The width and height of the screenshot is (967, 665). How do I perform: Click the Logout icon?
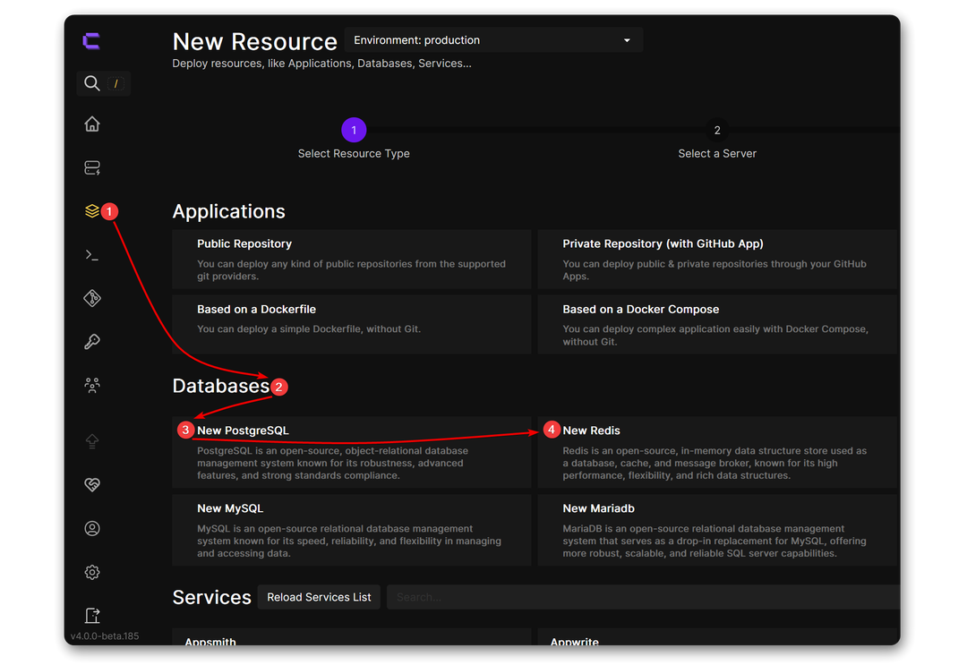[92, 616]
